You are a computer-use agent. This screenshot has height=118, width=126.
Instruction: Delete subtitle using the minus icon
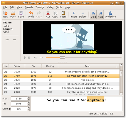tap(83, 13)
